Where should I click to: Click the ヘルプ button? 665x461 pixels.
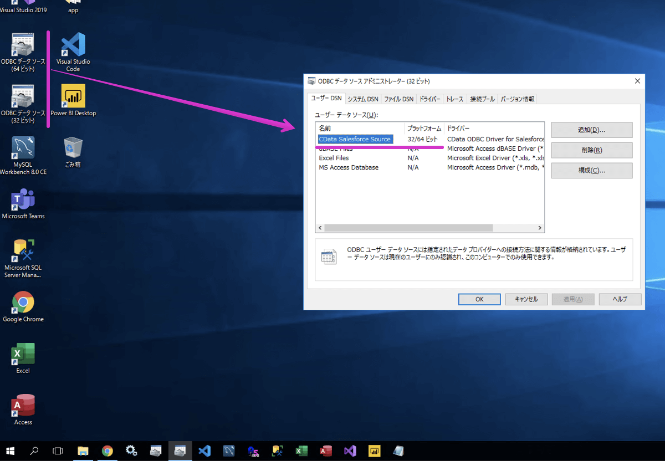[620, 299]
